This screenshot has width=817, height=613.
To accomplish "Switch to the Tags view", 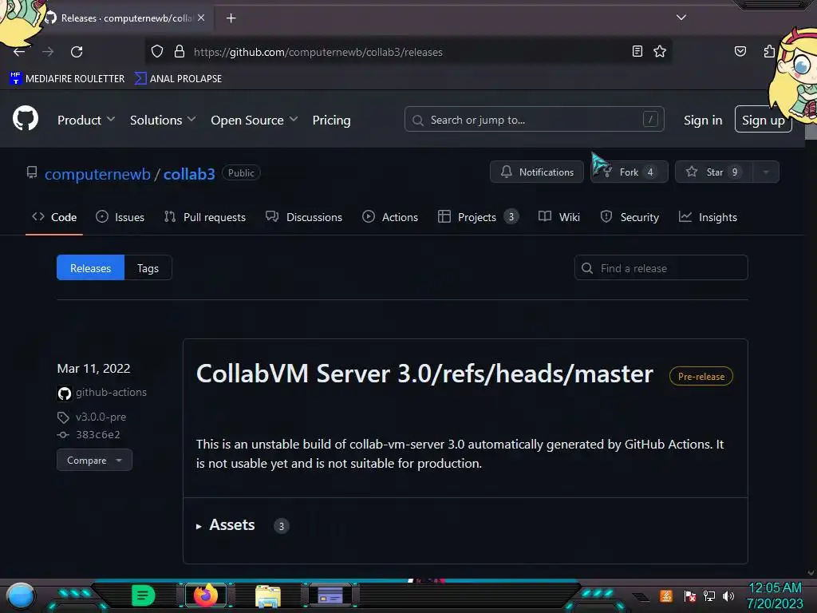I will click(x=148, y=268).
